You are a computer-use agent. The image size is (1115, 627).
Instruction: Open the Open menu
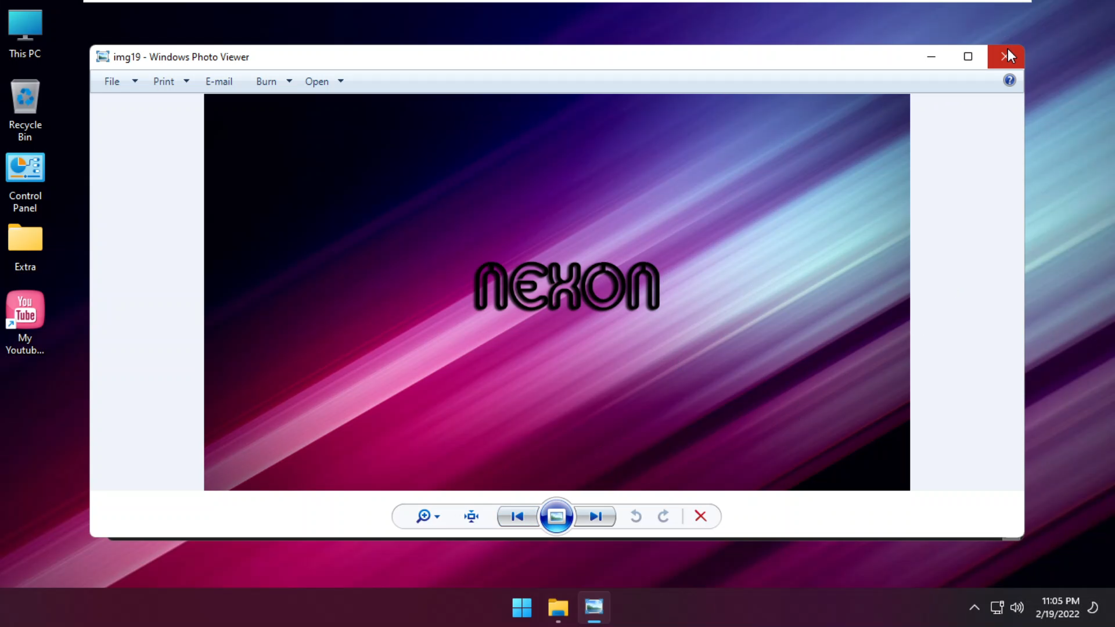(x=317, y=81)
